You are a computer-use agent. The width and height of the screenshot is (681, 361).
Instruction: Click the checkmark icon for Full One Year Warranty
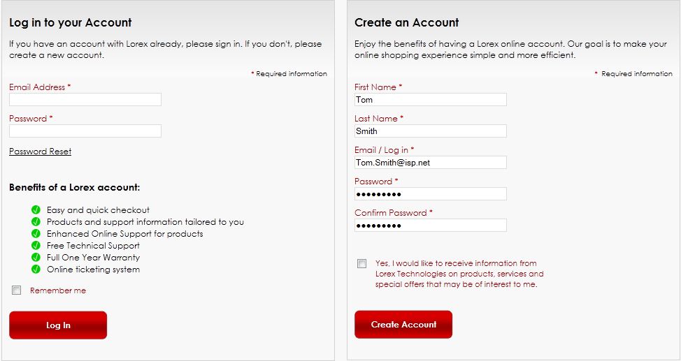[x=36, y=257]
